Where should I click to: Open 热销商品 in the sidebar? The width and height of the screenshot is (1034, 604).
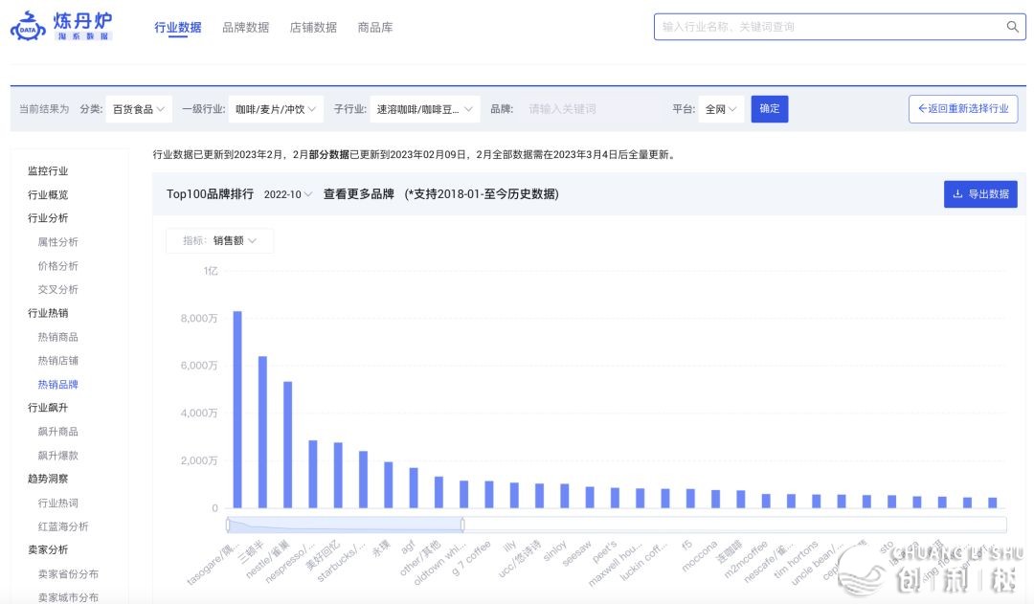coord(57,337)
